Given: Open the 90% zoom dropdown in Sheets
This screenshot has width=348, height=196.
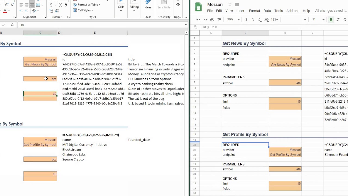Looking at the screenshot, I should coord(234,20).
